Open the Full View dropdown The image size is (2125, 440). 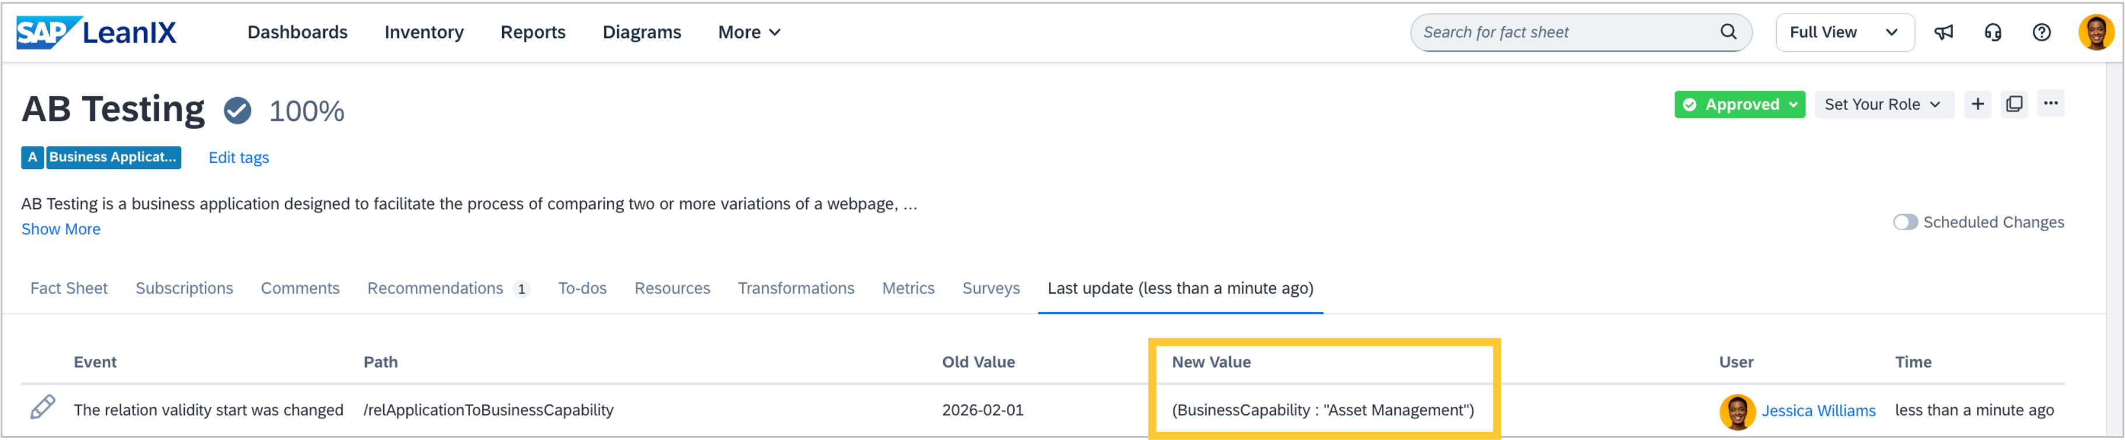coord(1844,33)
